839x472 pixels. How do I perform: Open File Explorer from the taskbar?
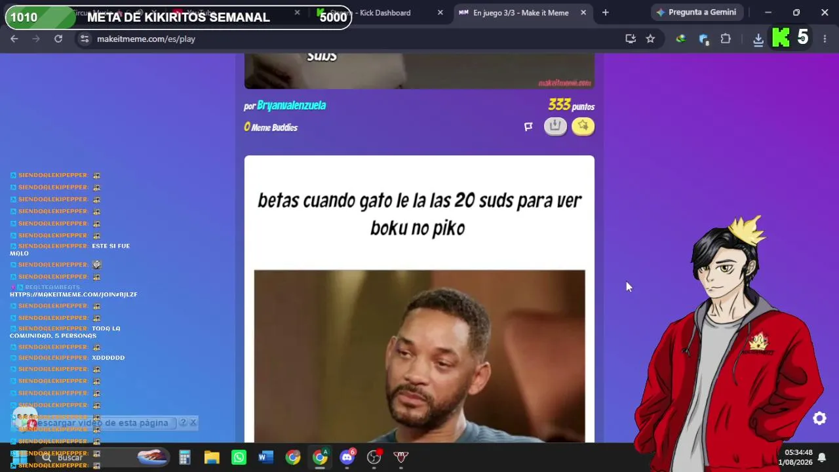(x=212, y=457)
